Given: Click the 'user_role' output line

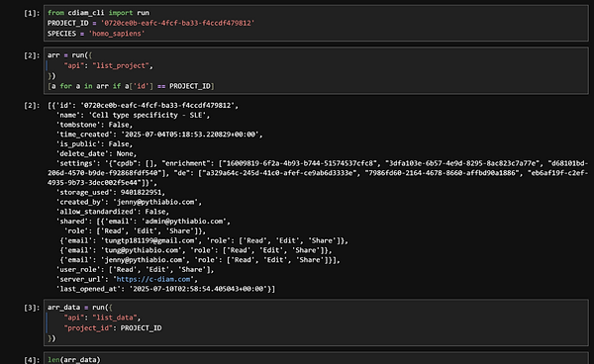Looking at the screenshot, I should point(135,269).
